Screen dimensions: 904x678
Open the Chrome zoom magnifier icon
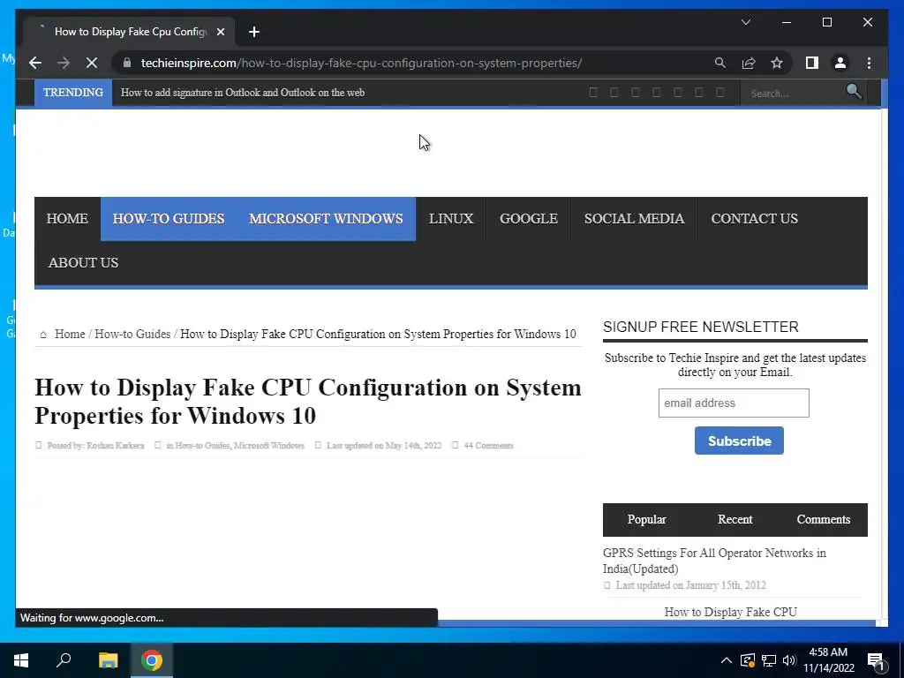[x=720, y=63]
